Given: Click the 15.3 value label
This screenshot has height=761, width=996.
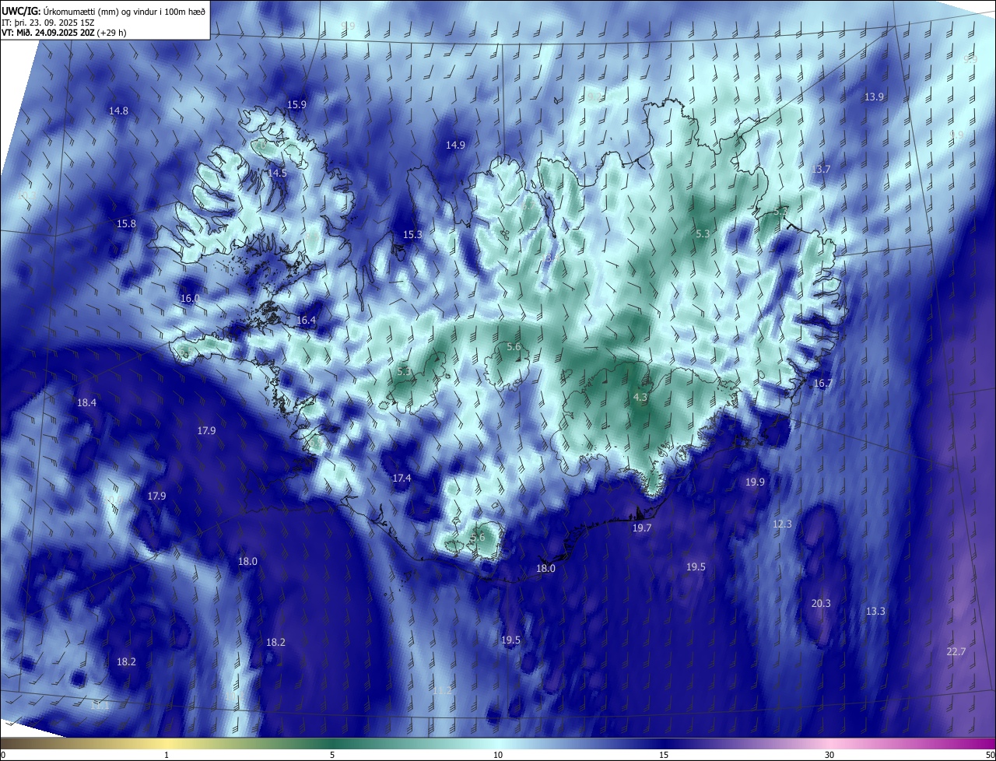Looking at the screenshot, I should pyautogui.click(x=413, y=235).
